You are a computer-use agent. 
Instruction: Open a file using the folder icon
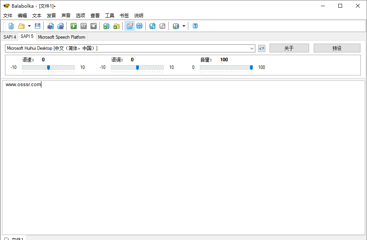(21, 26)
